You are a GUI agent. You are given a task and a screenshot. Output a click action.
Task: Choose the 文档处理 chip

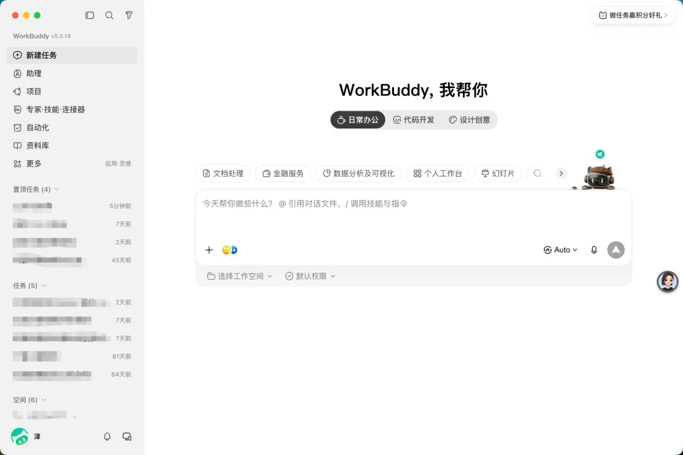[223, 173]
